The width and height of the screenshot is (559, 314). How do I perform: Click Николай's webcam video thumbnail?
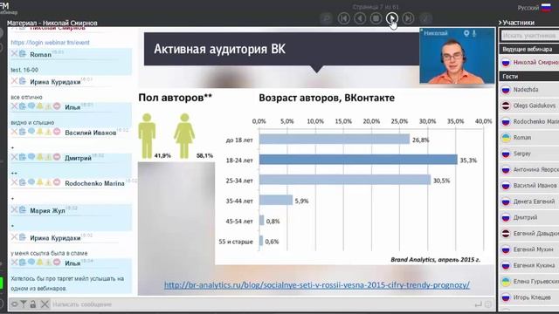tap(458, 56)
